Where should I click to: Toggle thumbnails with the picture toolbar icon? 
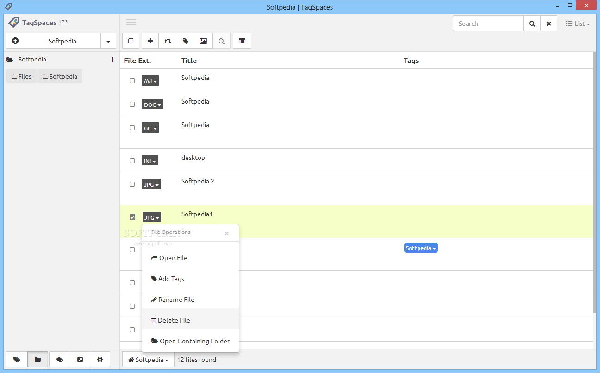pyautogui.click(x=203, y=41)
